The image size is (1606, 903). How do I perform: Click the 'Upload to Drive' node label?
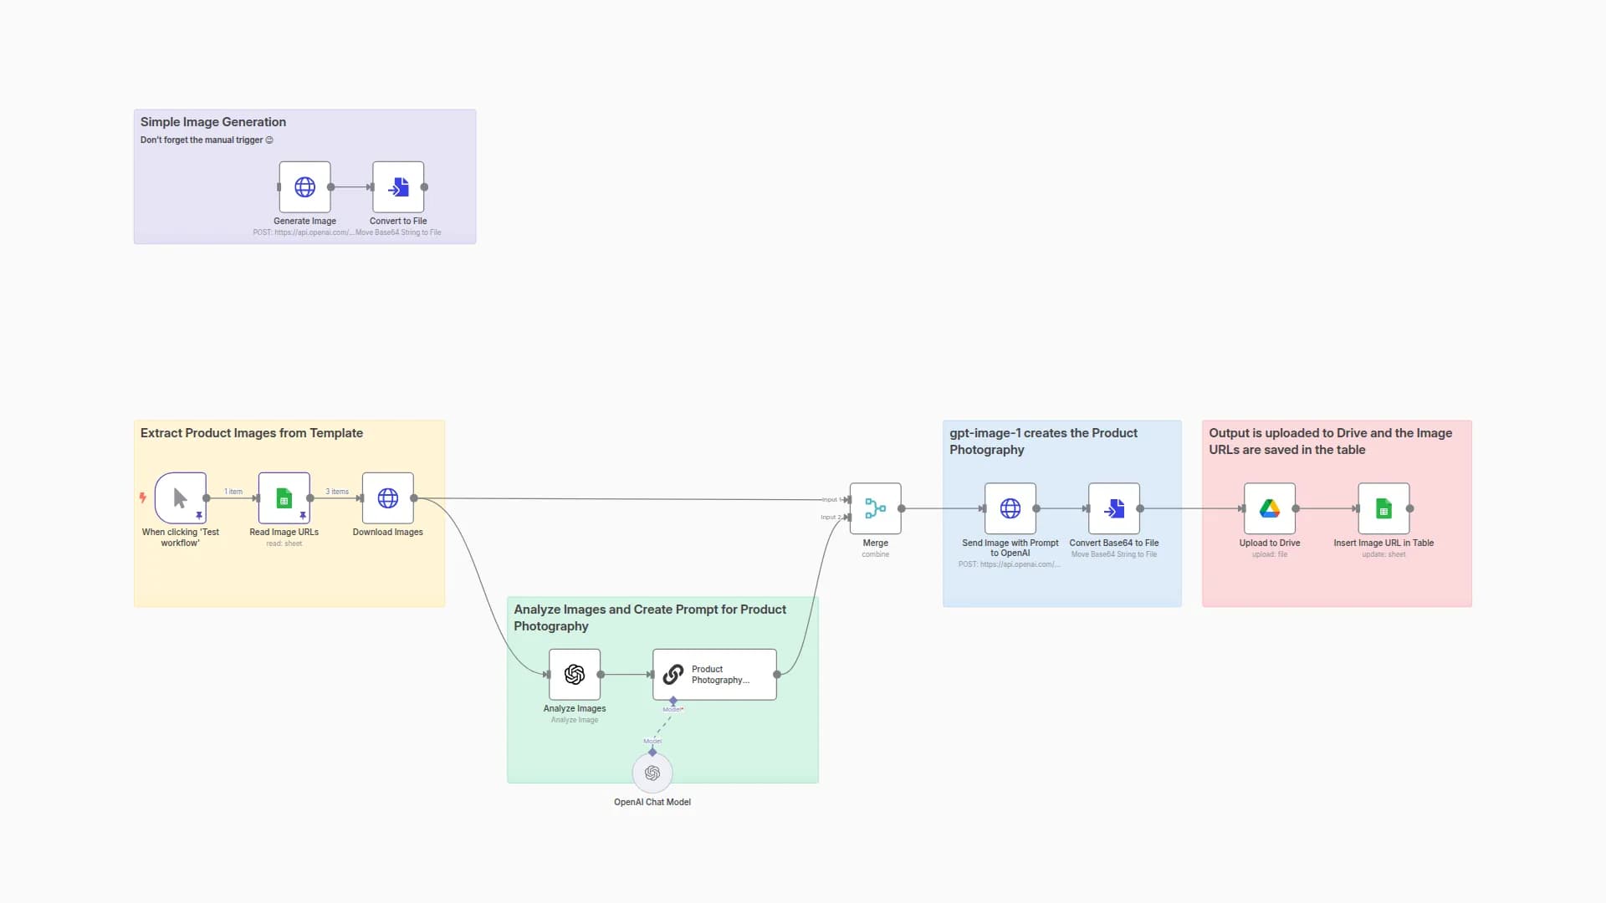click(x=1270, y=543)
